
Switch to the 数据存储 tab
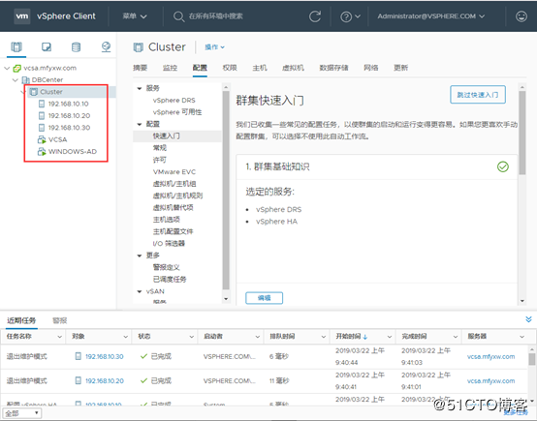(x=333, y=68)
